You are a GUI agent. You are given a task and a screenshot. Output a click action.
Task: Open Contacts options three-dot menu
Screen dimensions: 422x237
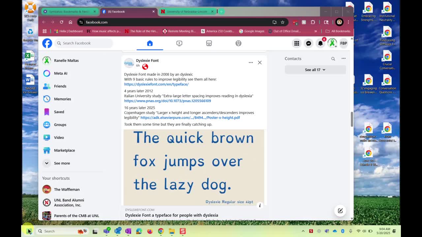(344, 59)
